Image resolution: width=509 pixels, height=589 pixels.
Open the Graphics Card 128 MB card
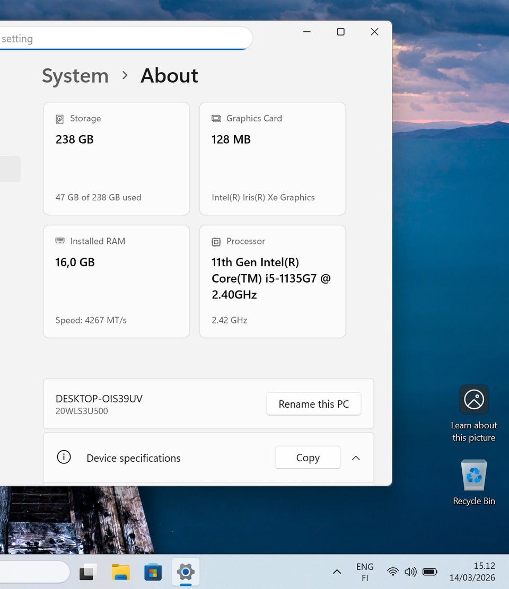tap(273, 159)
